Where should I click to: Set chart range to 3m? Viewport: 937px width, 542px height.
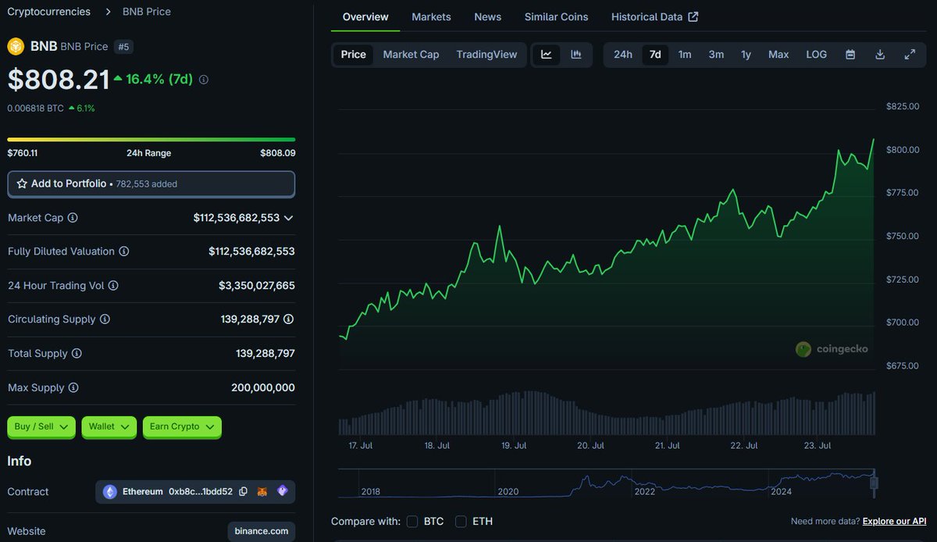[716, 55]
